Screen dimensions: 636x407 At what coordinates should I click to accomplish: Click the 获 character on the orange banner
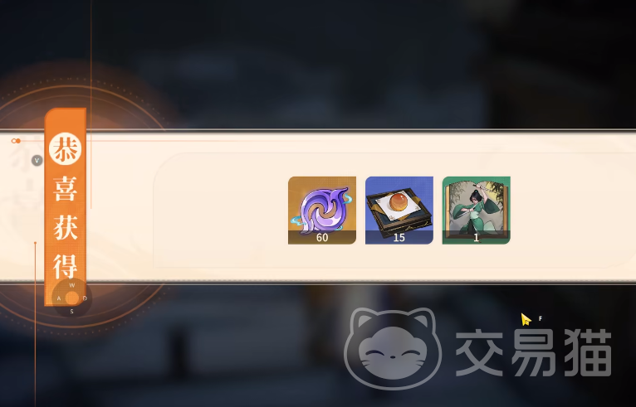[66, 227]
